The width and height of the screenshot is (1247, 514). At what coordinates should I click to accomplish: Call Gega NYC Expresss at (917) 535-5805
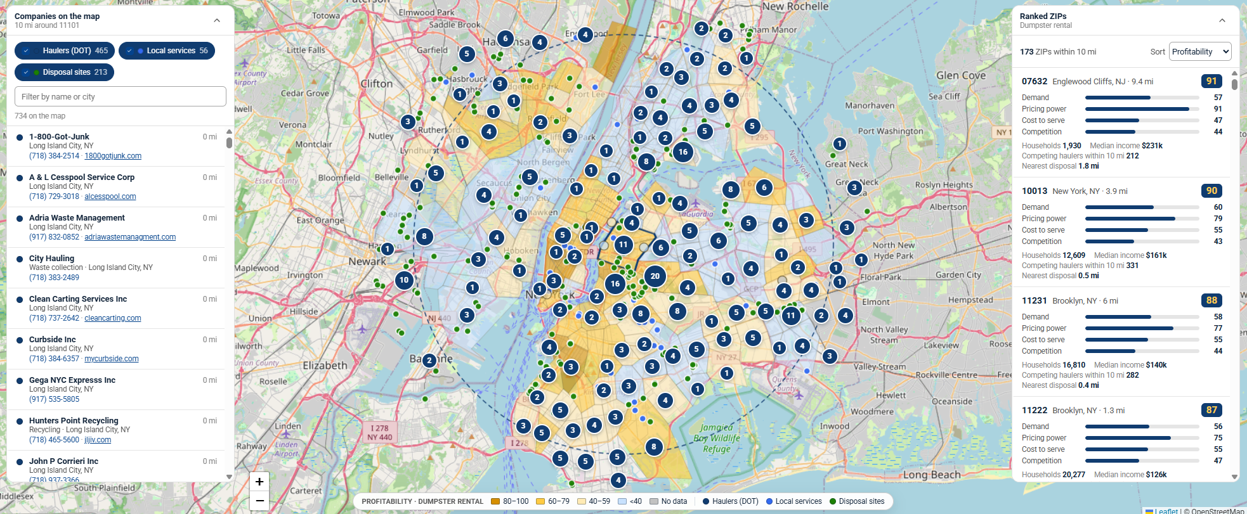(x=54, y=399)
